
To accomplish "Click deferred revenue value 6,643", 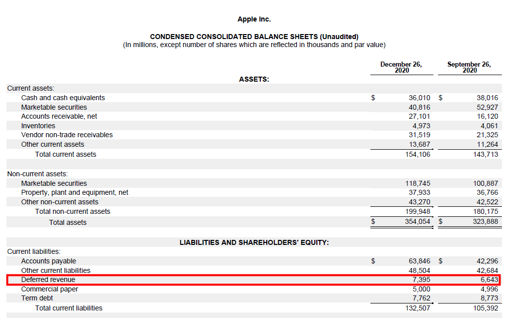I will tap(489, 280).
